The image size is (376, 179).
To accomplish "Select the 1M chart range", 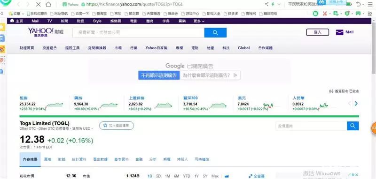I will 167,176.
